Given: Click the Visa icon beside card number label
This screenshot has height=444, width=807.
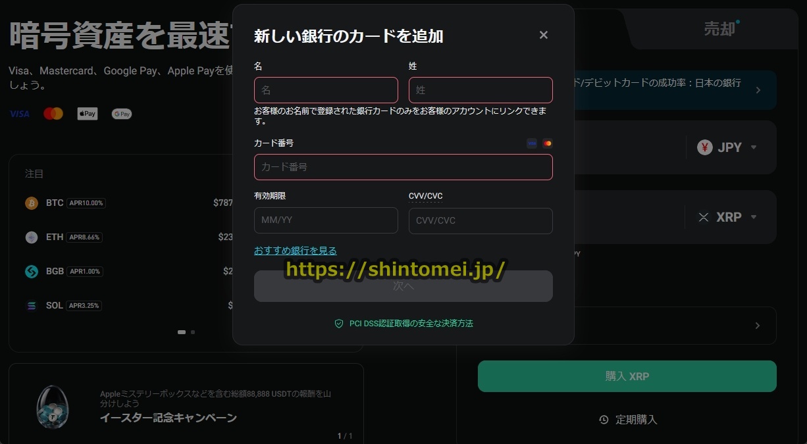Looking at the screenshot, I should tap(532, 143).
